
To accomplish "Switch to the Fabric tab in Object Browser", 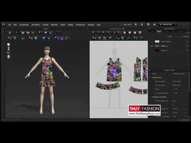I will [159, 31].
